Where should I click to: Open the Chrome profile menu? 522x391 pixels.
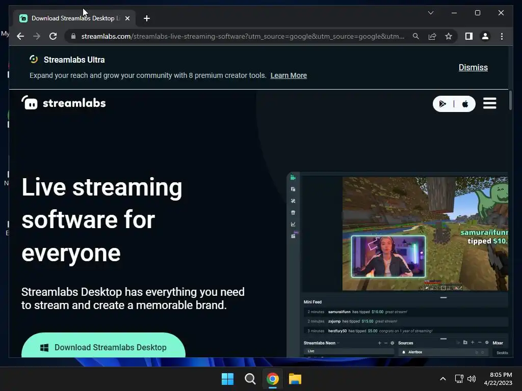click(485, 36)
